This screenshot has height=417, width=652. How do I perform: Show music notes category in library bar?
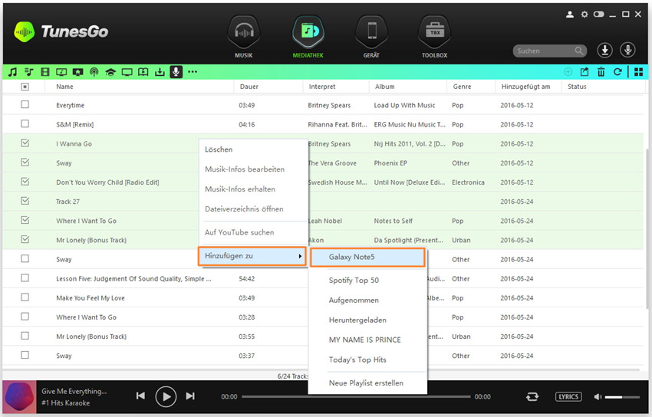tap(13, 72)
